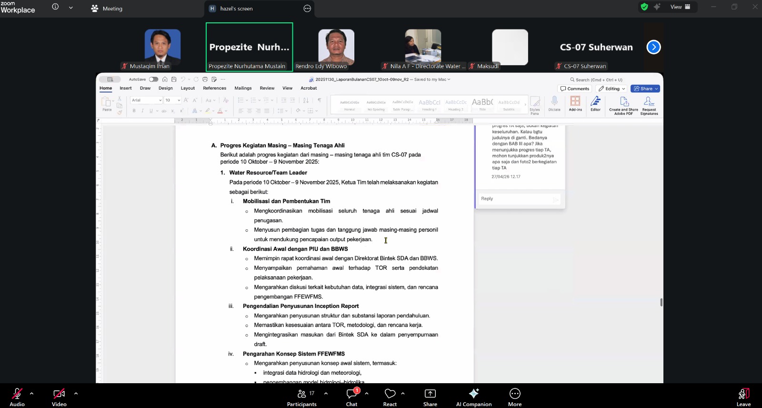Screen dimensions: 762x408
Task: Switch to the Layout ribbon tab
Action: coord(188,88)
